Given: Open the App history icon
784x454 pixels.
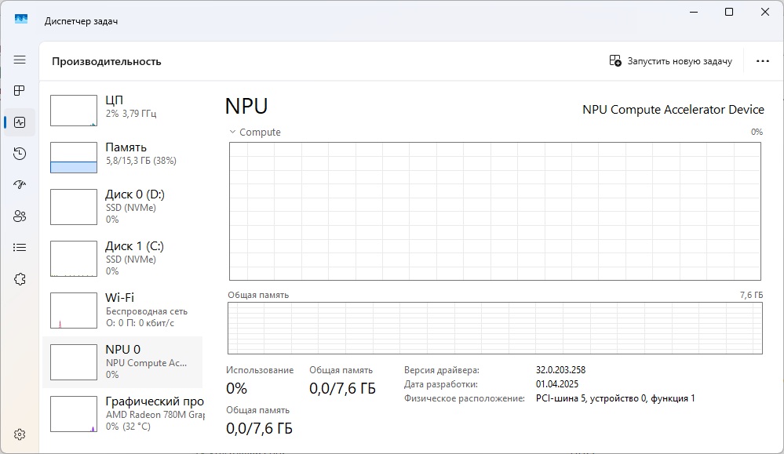Looking at the screenshot, I should tap(20, 154).
